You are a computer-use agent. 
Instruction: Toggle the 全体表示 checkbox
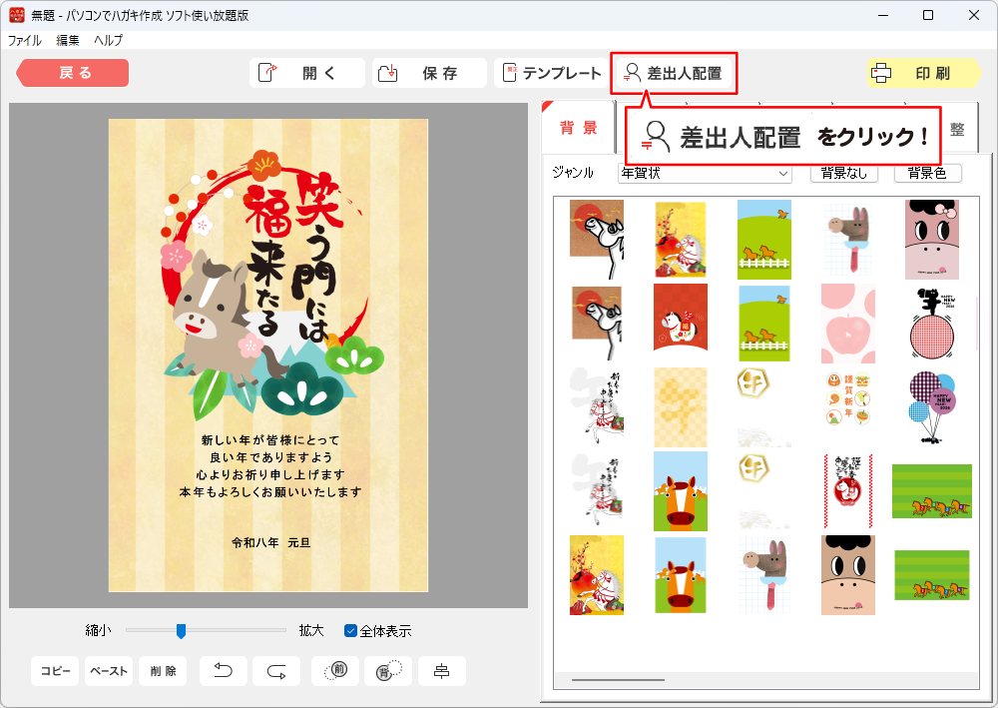pyautogui.click(x=351, y=630)
